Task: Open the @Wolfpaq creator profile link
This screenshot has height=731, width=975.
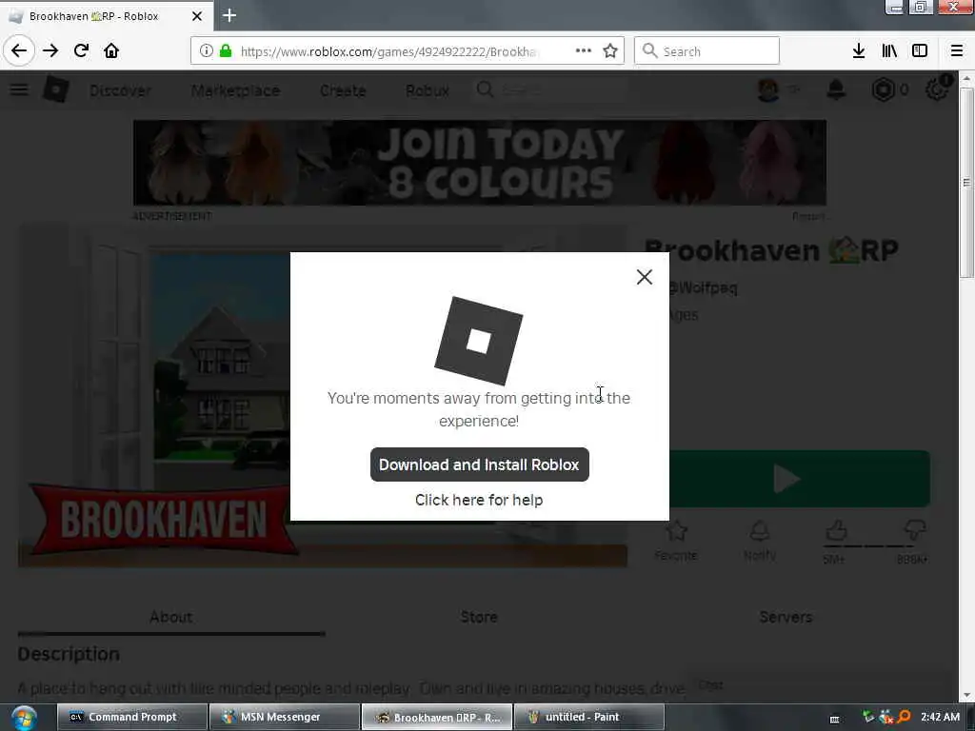Action: pyautogui.click(x=704, y=287)
